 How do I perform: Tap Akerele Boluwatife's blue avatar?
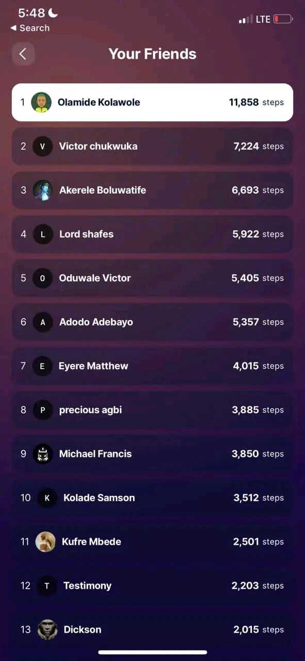[43, 190]
